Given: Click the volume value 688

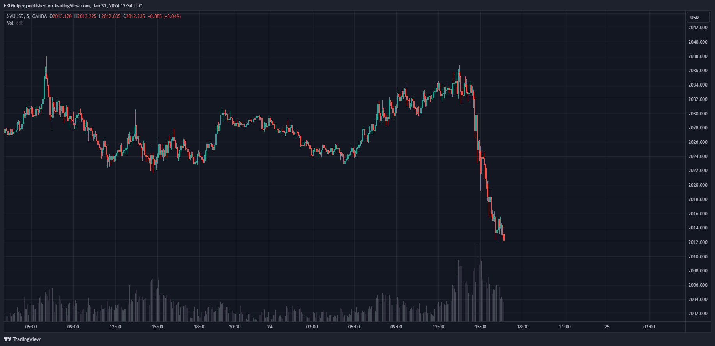Looking at the screenshot, I should point(20,23).
